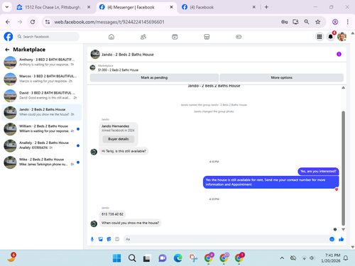The width and height of the screenshot is (355, 266).
Task: Click the heart reaction on the sent message
Action: (x=337, y=189)
